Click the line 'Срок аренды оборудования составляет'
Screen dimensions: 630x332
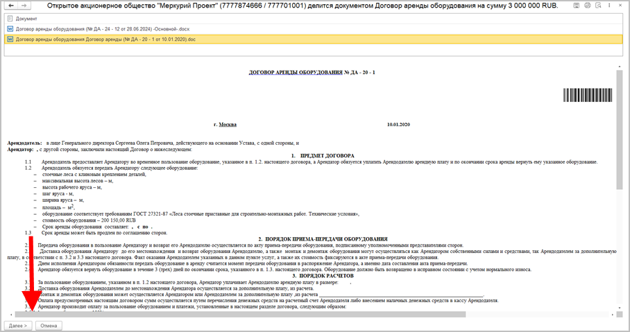pyautogui.click(x=97, y=227)
